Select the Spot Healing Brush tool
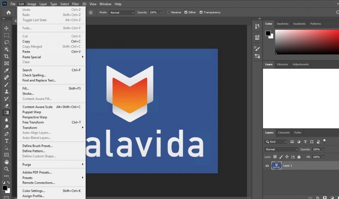339x199 pixels. pos(6,77)
